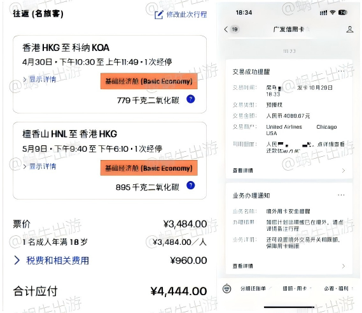This screenshot has width=362, height=313.
Task: Click the help icon beside 895 千克二氧化碳
Action: coord(191,186)
